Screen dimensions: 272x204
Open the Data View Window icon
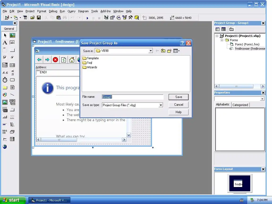point(137,18)
